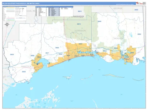Select the JACKSON county label

(118, 39)
